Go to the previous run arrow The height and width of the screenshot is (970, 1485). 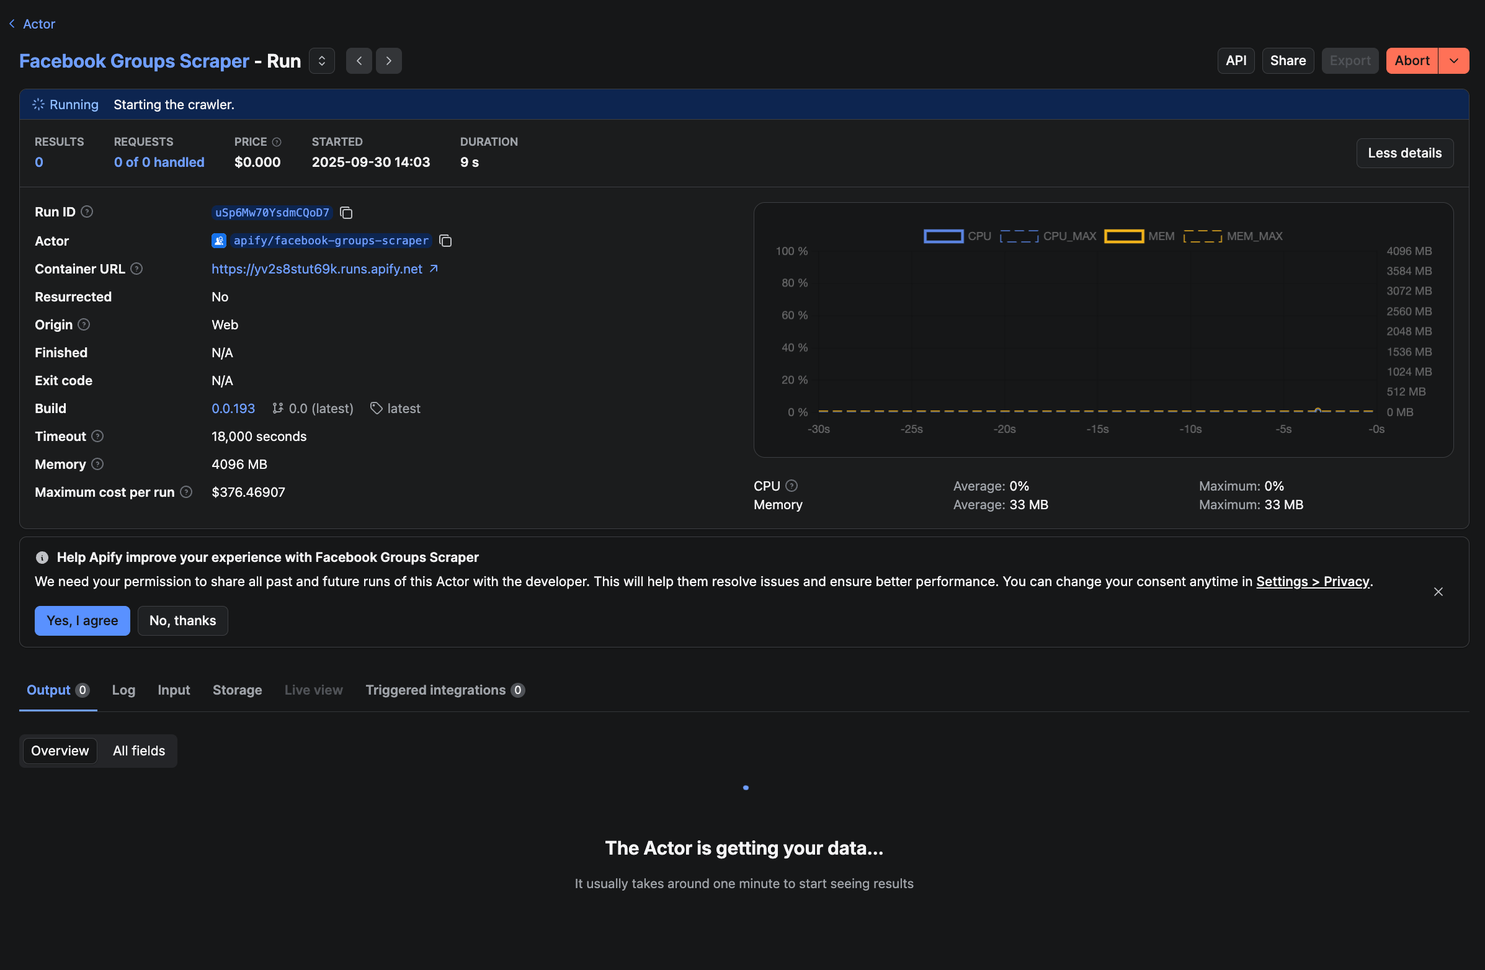tap(359, 61)
